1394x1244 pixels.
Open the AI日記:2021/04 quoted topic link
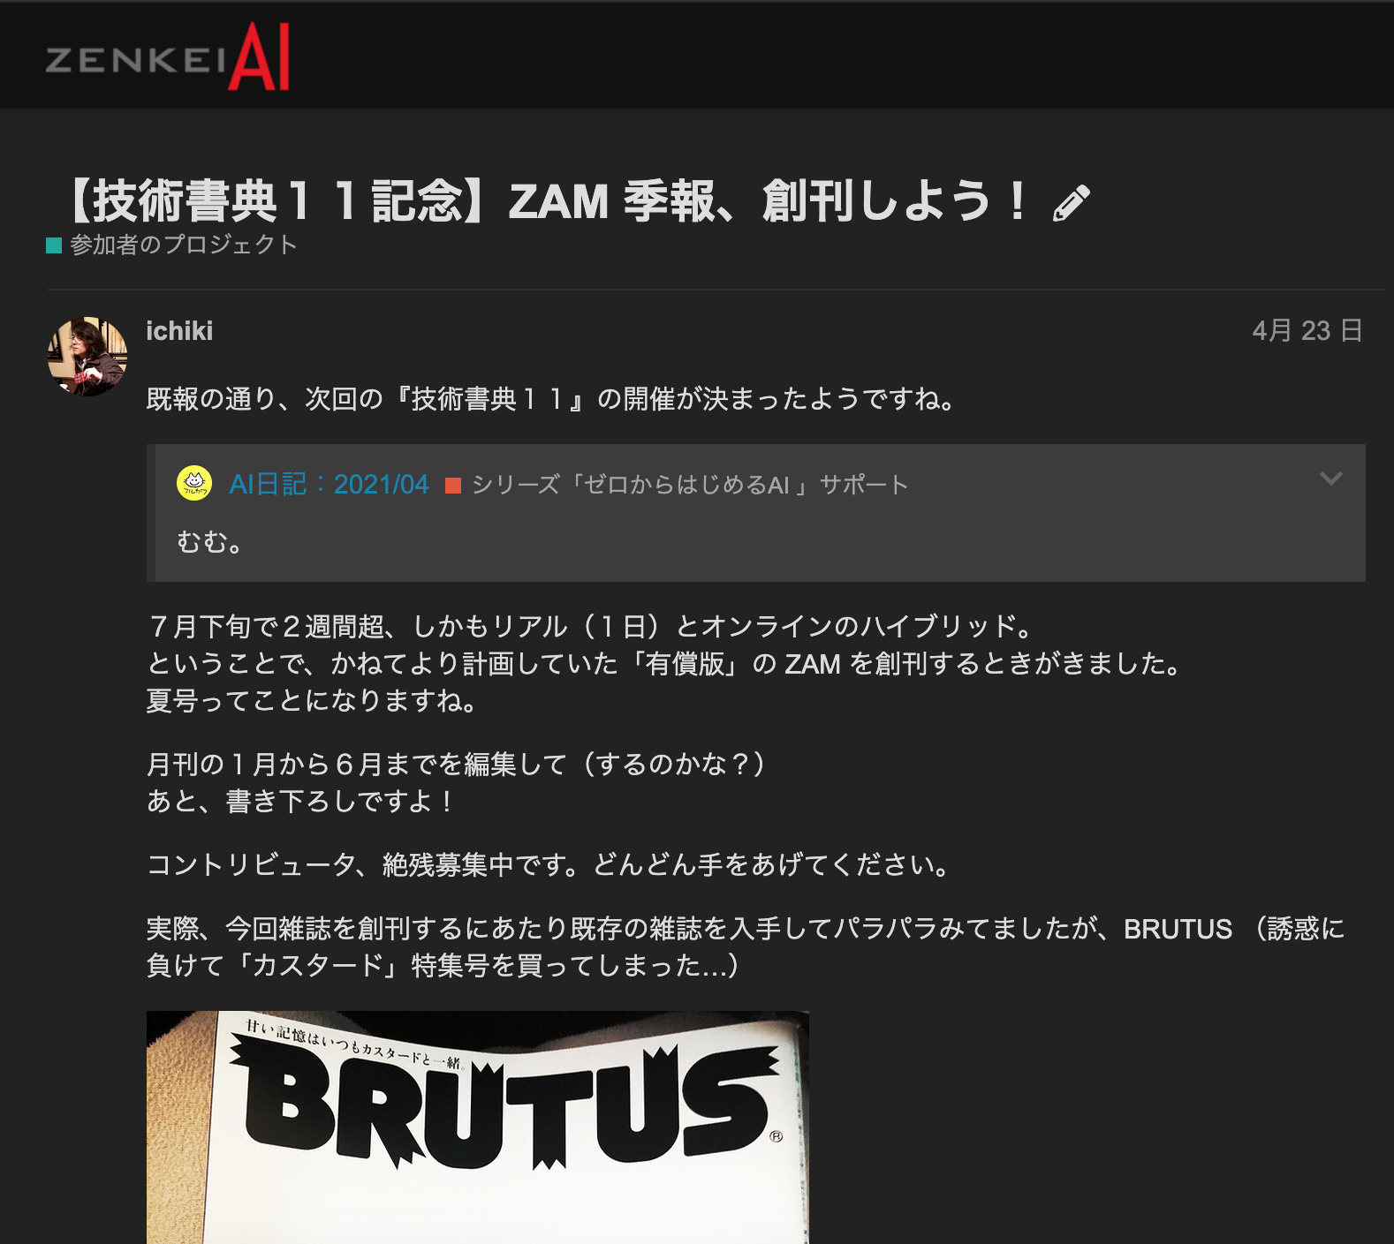[x=329, y=484]
